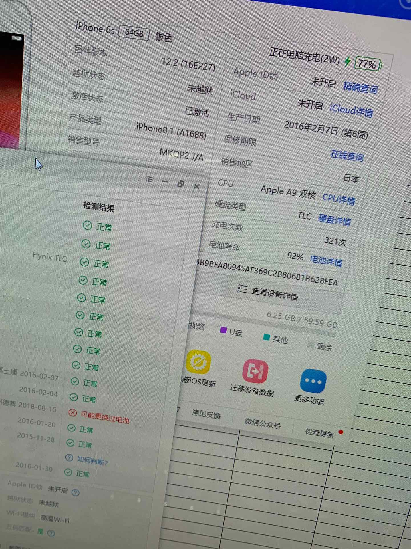Open the iCloud详情 link
411x549 pixels.
pos(351,110)
